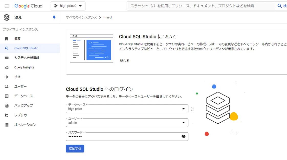
Task: Click the Cloud SQL Studio について heading
Action: 148,37
